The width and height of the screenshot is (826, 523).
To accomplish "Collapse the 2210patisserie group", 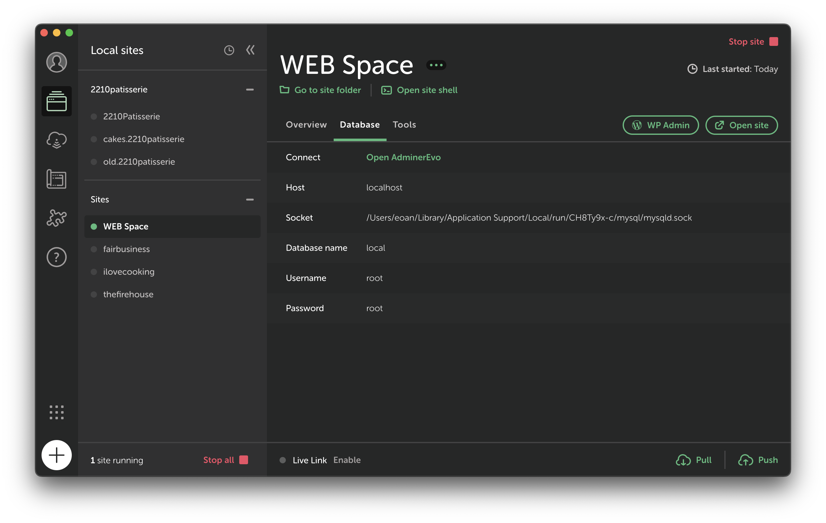I will point(250,89).
